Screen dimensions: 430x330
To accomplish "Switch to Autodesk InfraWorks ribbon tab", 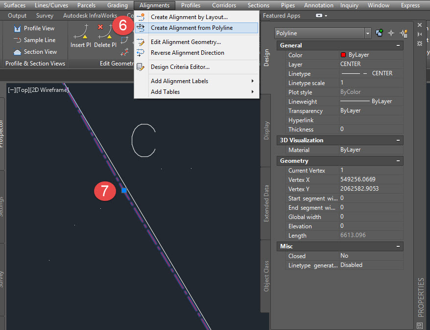I will click(x=90, y=16).
